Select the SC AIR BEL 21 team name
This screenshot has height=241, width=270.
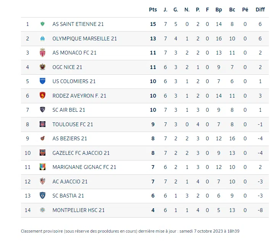pos(69,110)
